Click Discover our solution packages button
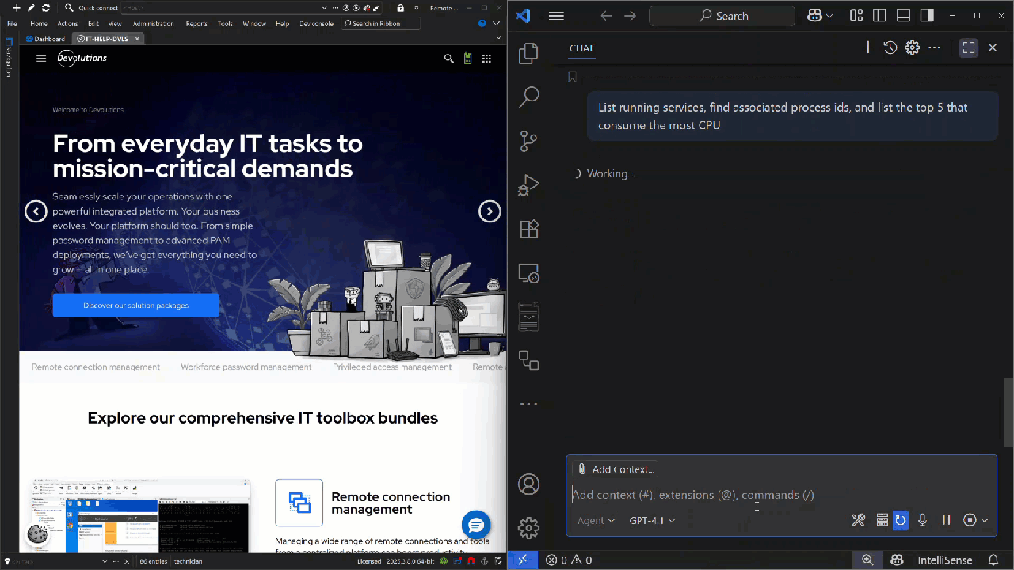This screenshot has height=570, width=1014. coord(135,306)
